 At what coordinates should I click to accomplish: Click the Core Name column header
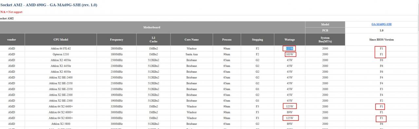(x=191, y=40)
